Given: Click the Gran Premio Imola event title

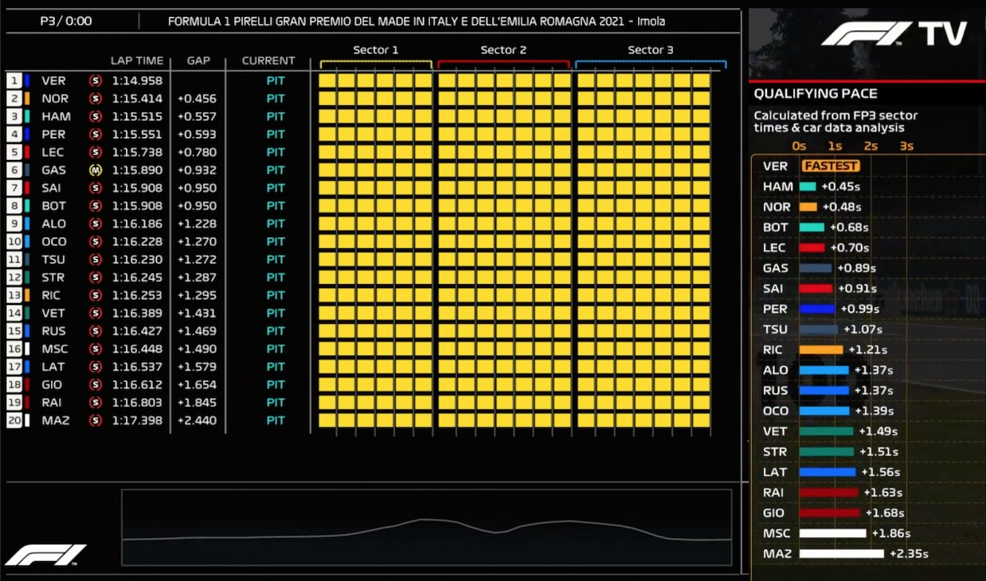Looking at the screenshot, I should [x=417, y=21].
